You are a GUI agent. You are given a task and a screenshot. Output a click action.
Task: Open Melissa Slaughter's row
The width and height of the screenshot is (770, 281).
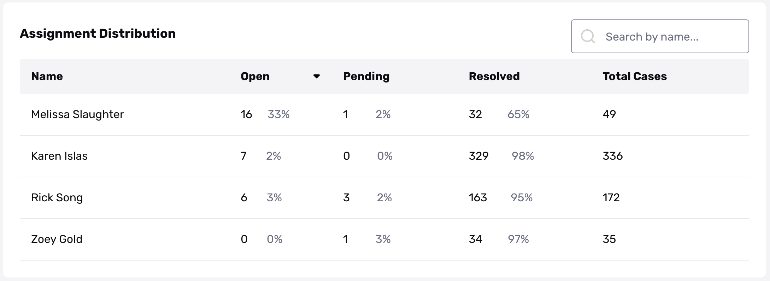coord(384,115)
